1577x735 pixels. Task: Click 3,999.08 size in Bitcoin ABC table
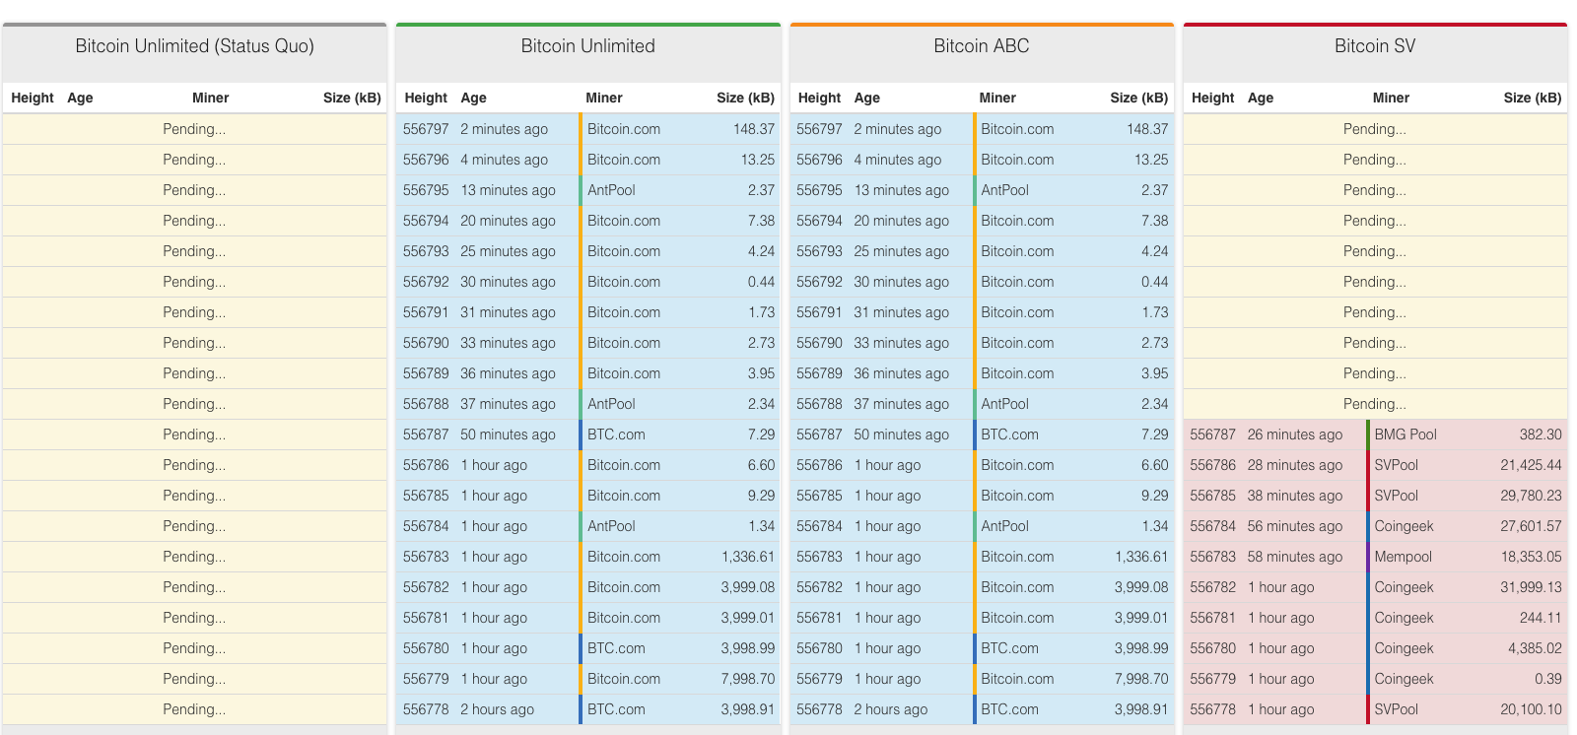[1141, 587]
